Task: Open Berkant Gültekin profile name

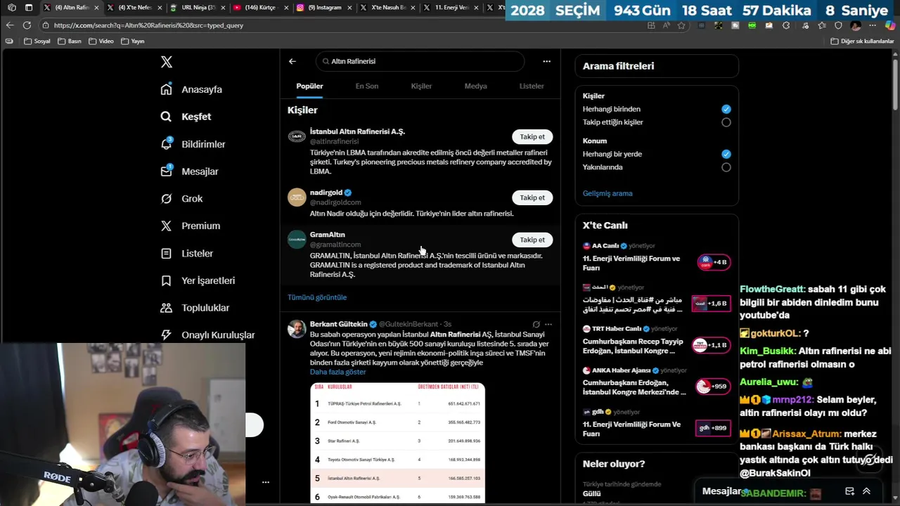Action: coord(339,324)
